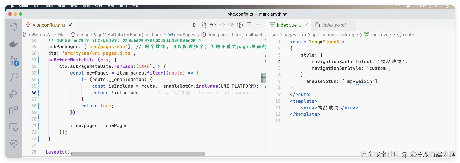Click navigationBarTitleText line in index.vue
The height and width of the screenshot is (163, 460).
pyautogui.click(x=359, y=62)
